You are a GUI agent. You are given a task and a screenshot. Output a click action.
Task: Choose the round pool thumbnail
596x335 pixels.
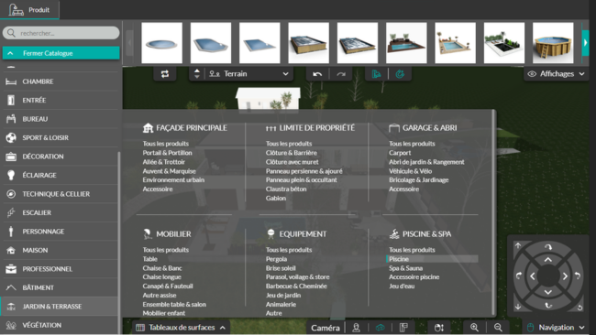coord(162,43)
